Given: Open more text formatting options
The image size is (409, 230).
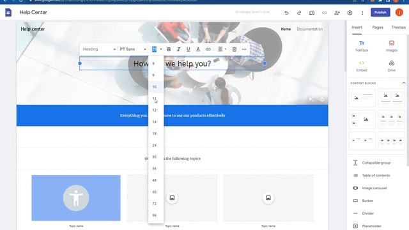Looking at the screenshot, I should 244,49.
